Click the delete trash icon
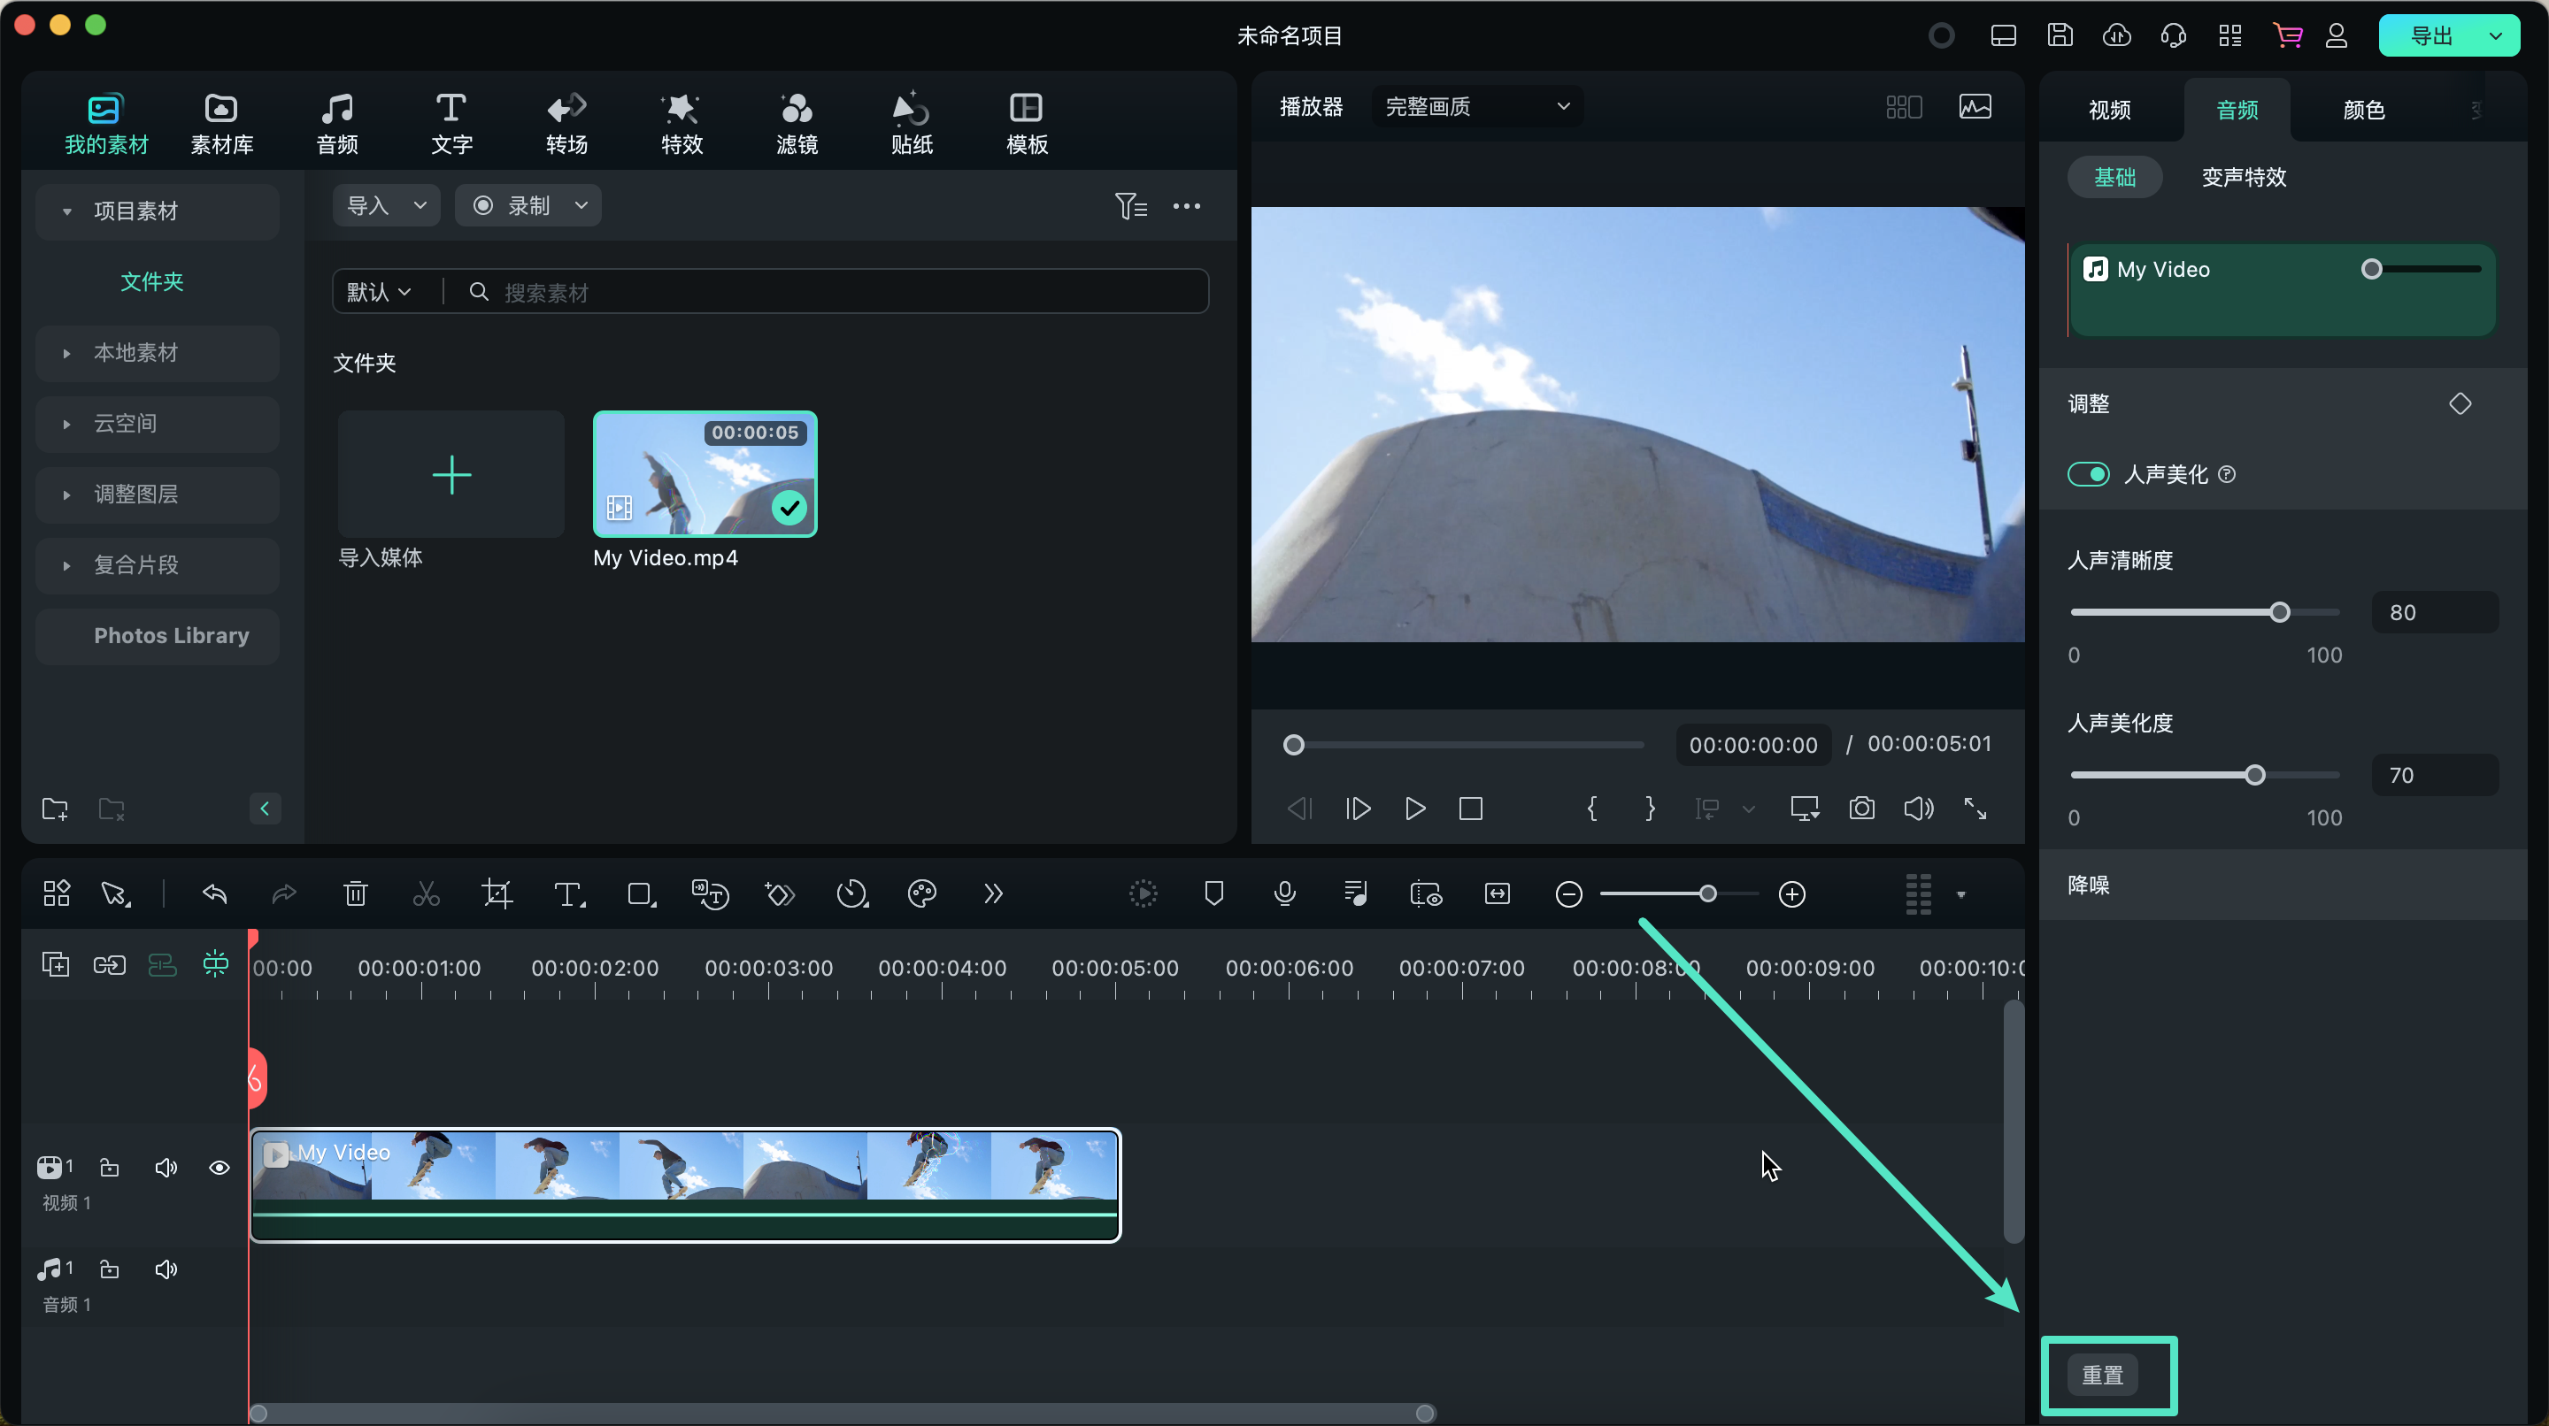 [x=355, y=894]
